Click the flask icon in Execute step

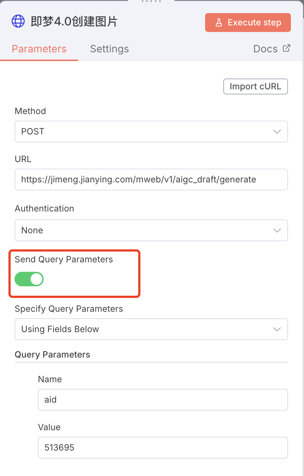pyautogui.click(x=219, y=23)
